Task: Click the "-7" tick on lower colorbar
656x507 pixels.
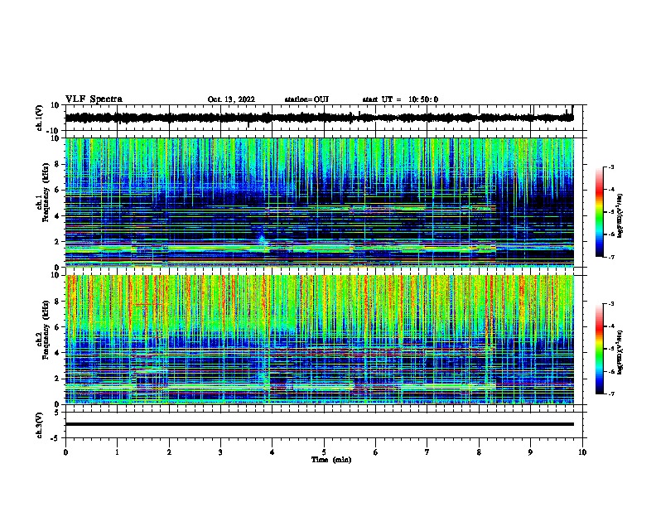Action: [611, 394]
